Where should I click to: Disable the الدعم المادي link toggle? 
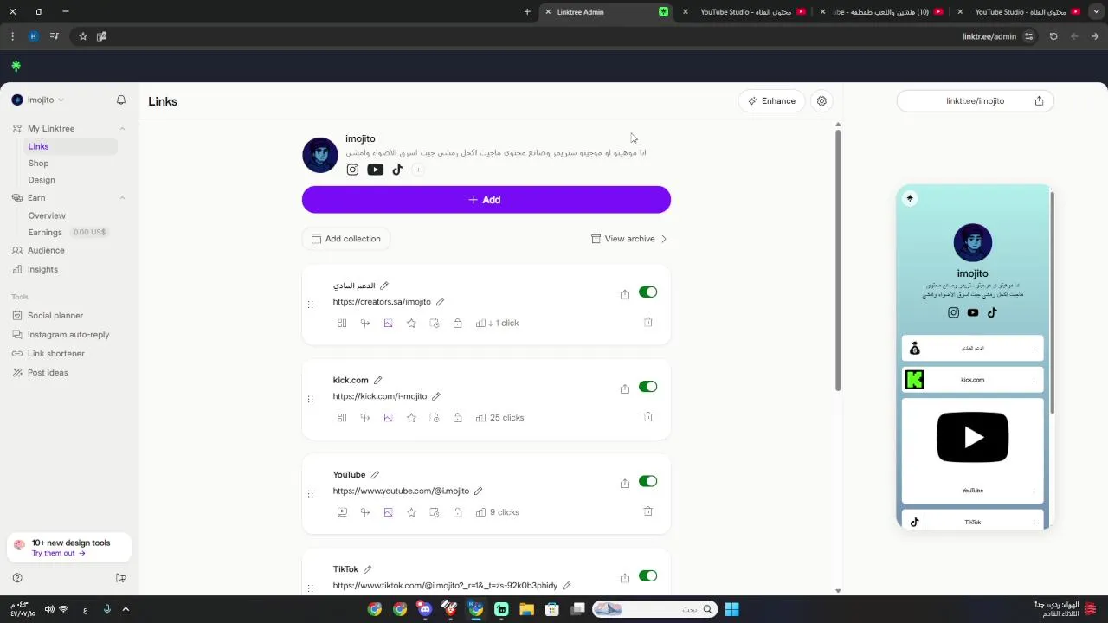(648, 292)
